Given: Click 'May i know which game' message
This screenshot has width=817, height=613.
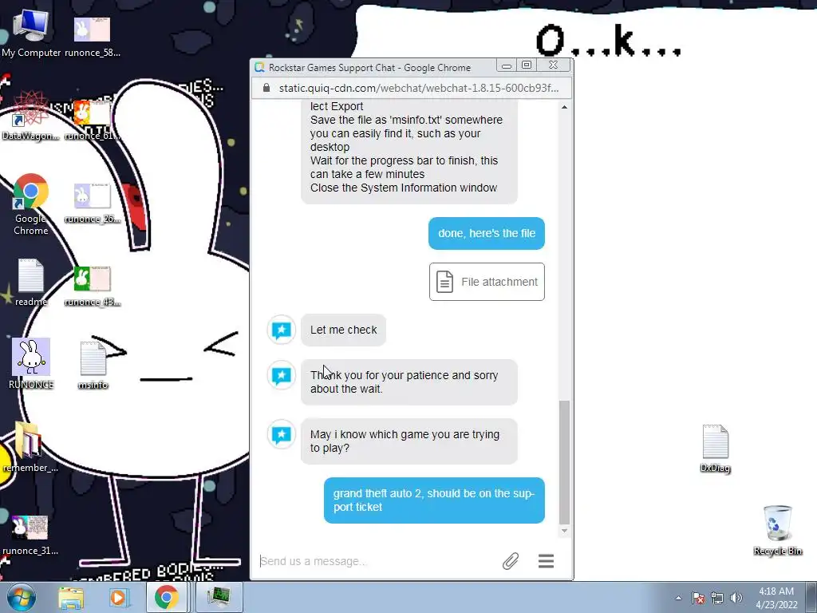Looking at the screenshot, I should (409, 441).
